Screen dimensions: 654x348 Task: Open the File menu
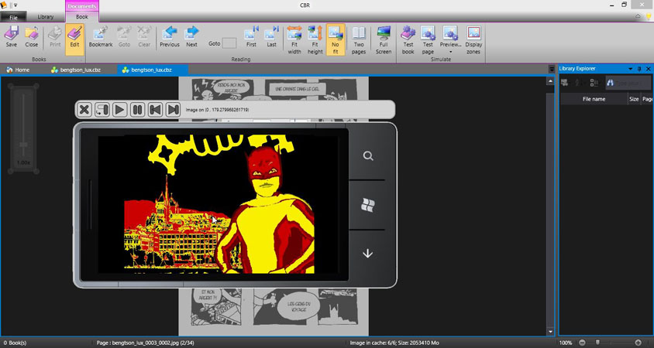13,17
